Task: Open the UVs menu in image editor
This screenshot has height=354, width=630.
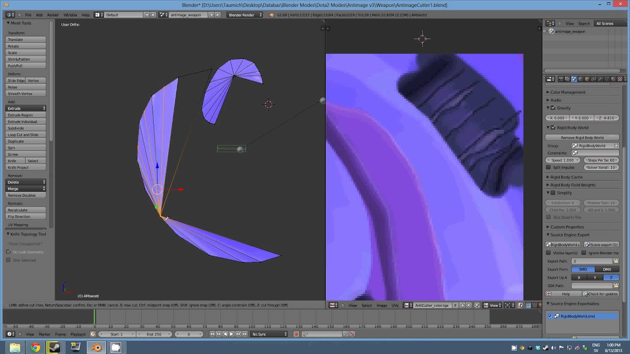Action: 395,305
